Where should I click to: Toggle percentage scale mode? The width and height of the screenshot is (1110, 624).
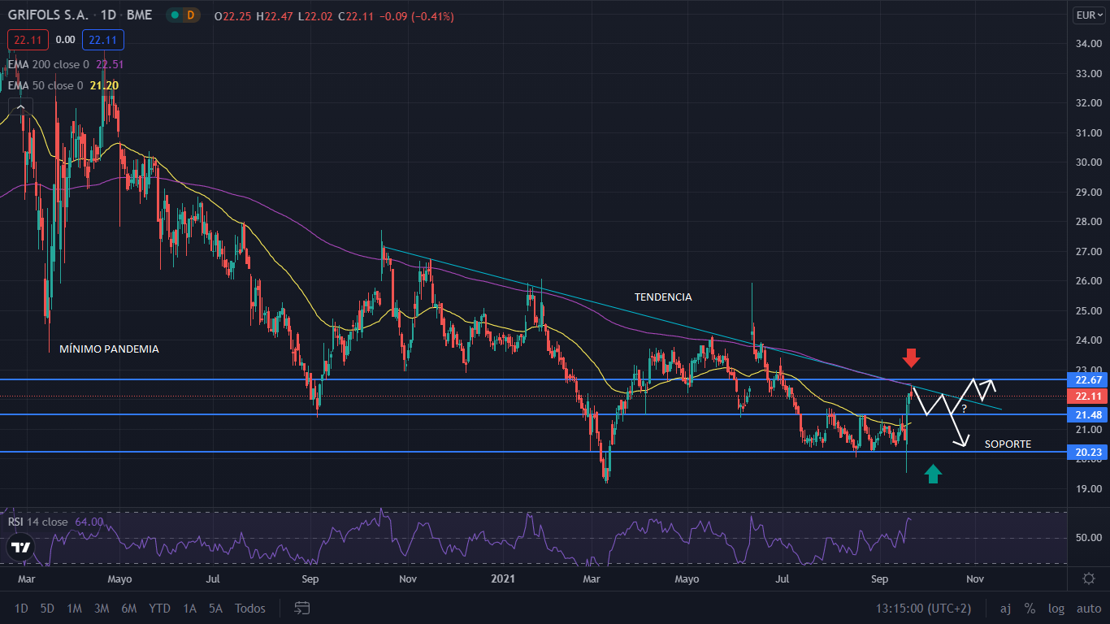coord(1030,608)
